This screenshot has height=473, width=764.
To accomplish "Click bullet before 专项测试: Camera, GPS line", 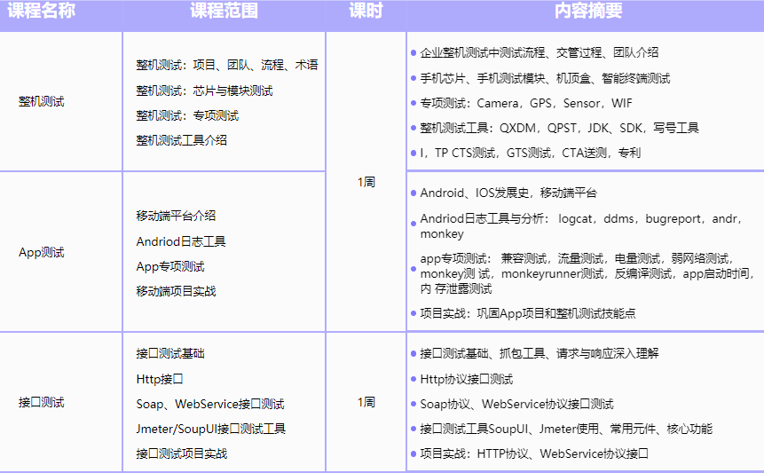I will 414,103.
